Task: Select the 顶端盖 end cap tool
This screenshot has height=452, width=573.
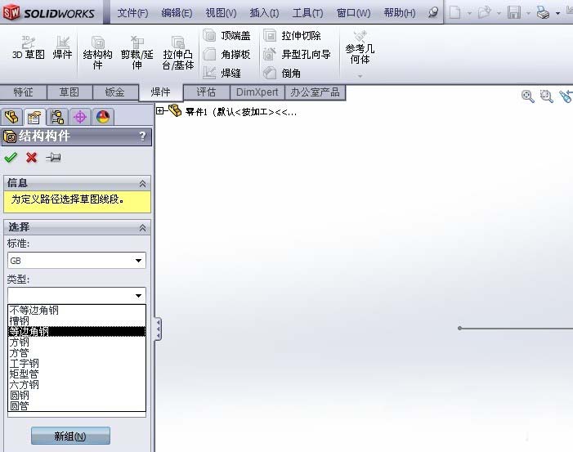Action: click(226, 35)
